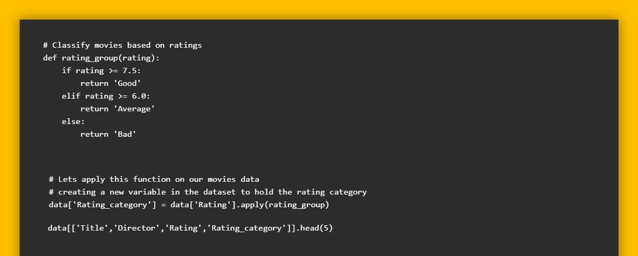Click the 'def rating_group(rating):' line
This screenshot has height=256, width=638.
(101, 58)
